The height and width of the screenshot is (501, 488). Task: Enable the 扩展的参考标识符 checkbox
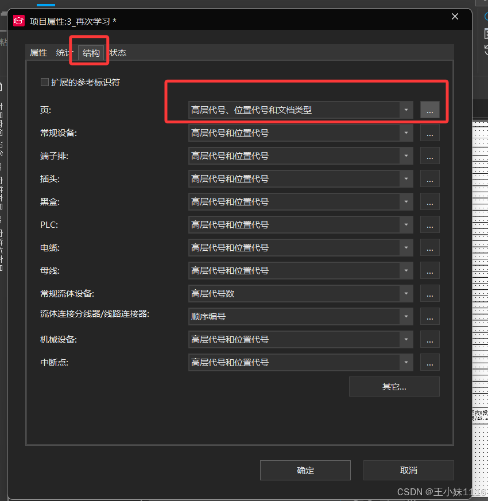(x=44, y=82)
